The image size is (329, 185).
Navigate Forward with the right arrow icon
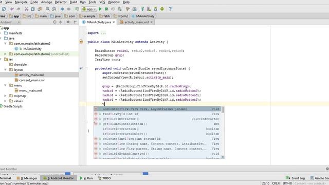pyautogui.click(x=69, y=9)
